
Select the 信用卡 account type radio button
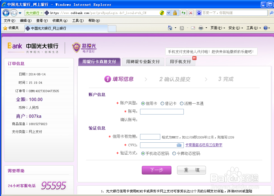coord(143,103)
